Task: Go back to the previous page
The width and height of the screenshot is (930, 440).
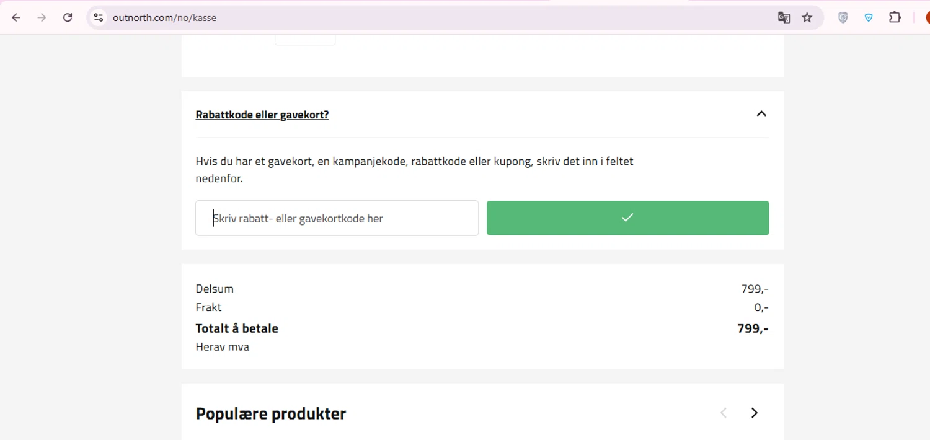Action: [16, 17]
